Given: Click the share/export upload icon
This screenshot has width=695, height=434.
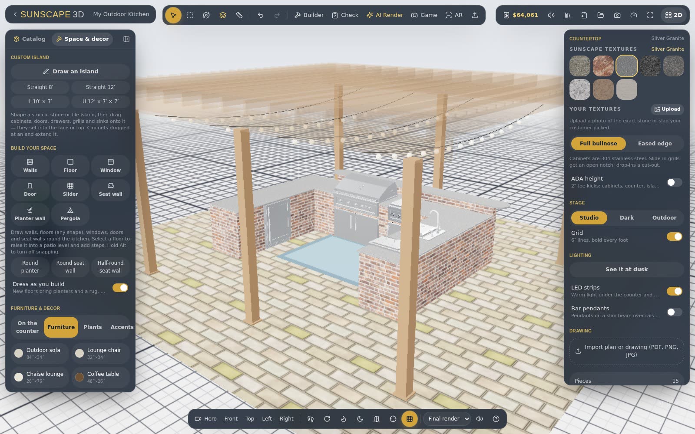Looking at the screenshot, I should click(475, 15).
